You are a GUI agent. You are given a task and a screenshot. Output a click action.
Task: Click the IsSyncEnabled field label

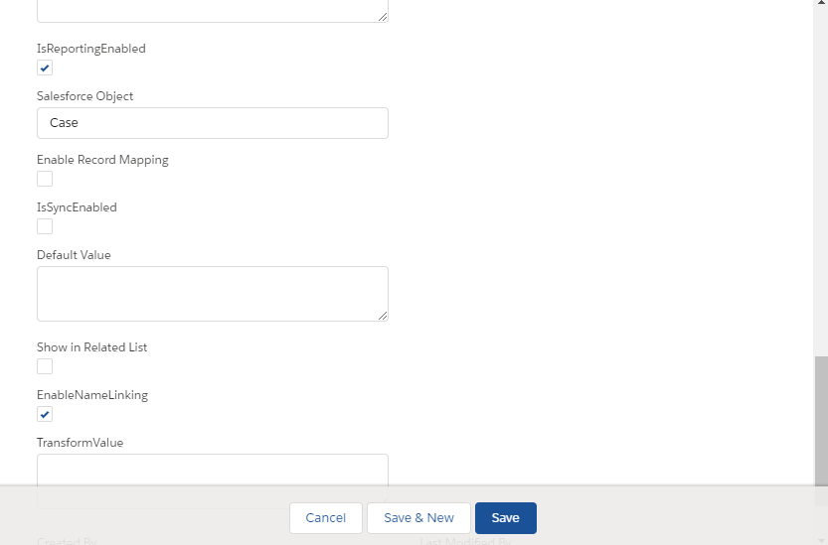click(77, 207)
